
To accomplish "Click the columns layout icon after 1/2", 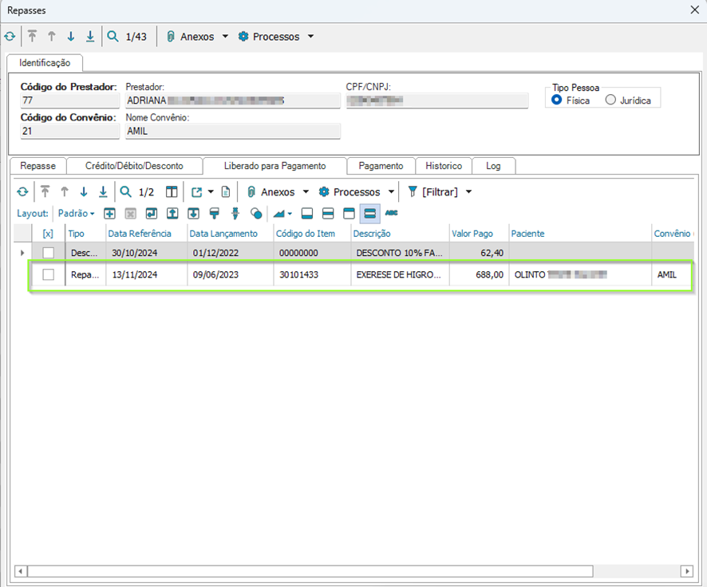I will click(x=172, y=192).
